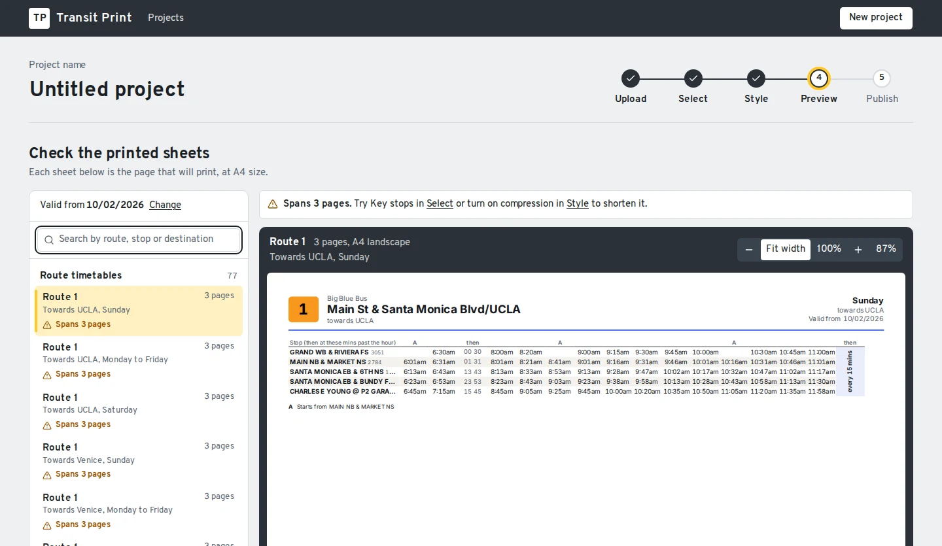This screenshot has height=546, width=942.
Task: Change the valid from date
Action: coord(165,205)
